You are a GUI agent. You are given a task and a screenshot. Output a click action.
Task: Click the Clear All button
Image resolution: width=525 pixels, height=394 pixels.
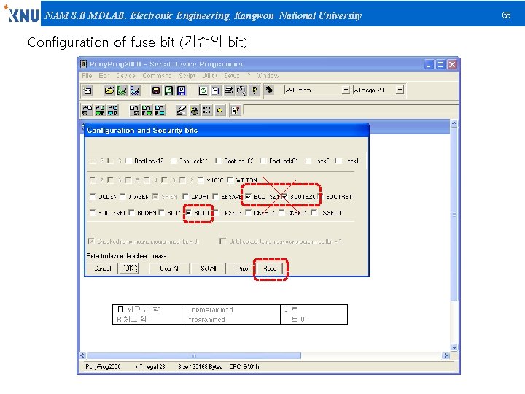coord(169,269)
